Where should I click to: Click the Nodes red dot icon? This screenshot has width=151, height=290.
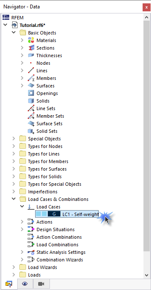point(31,63)
